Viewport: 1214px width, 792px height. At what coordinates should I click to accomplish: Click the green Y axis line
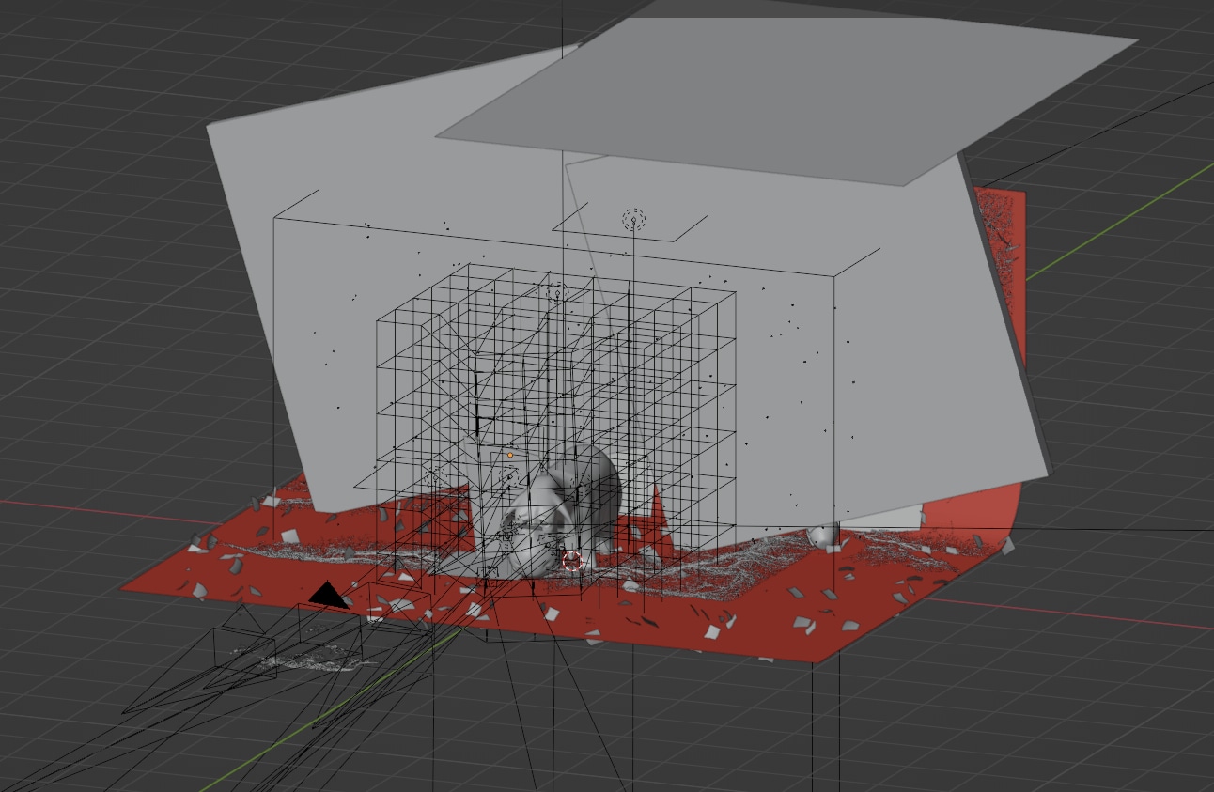[1128, 218]
